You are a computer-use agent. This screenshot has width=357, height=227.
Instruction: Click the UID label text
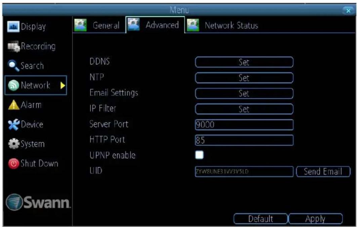click(x=96, y=171)
